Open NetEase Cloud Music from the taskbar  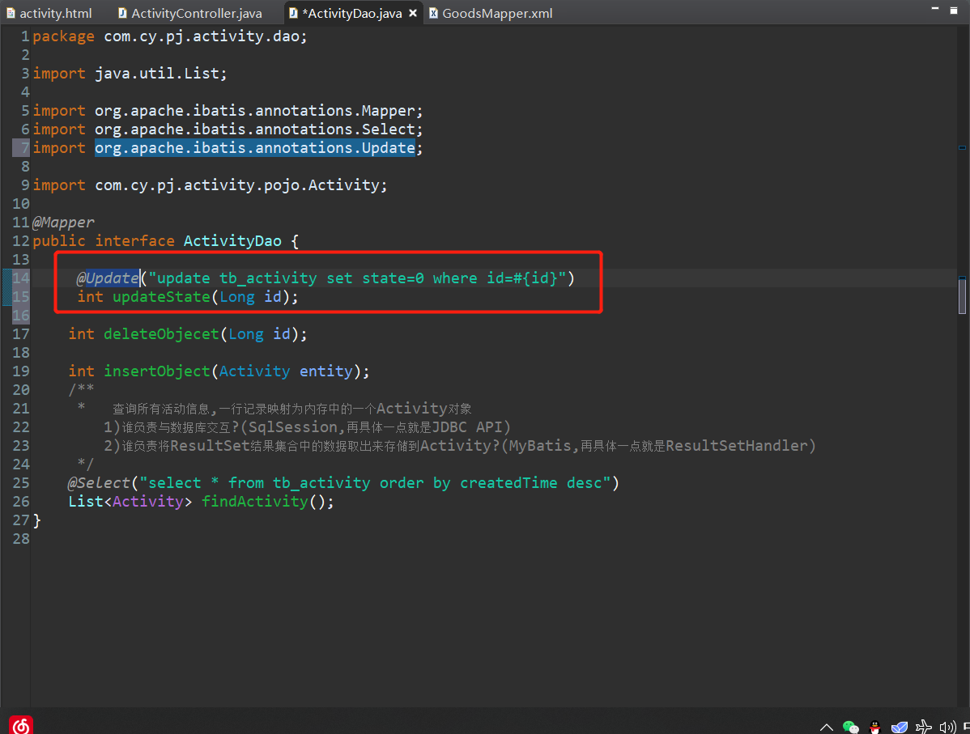point(20,725)
